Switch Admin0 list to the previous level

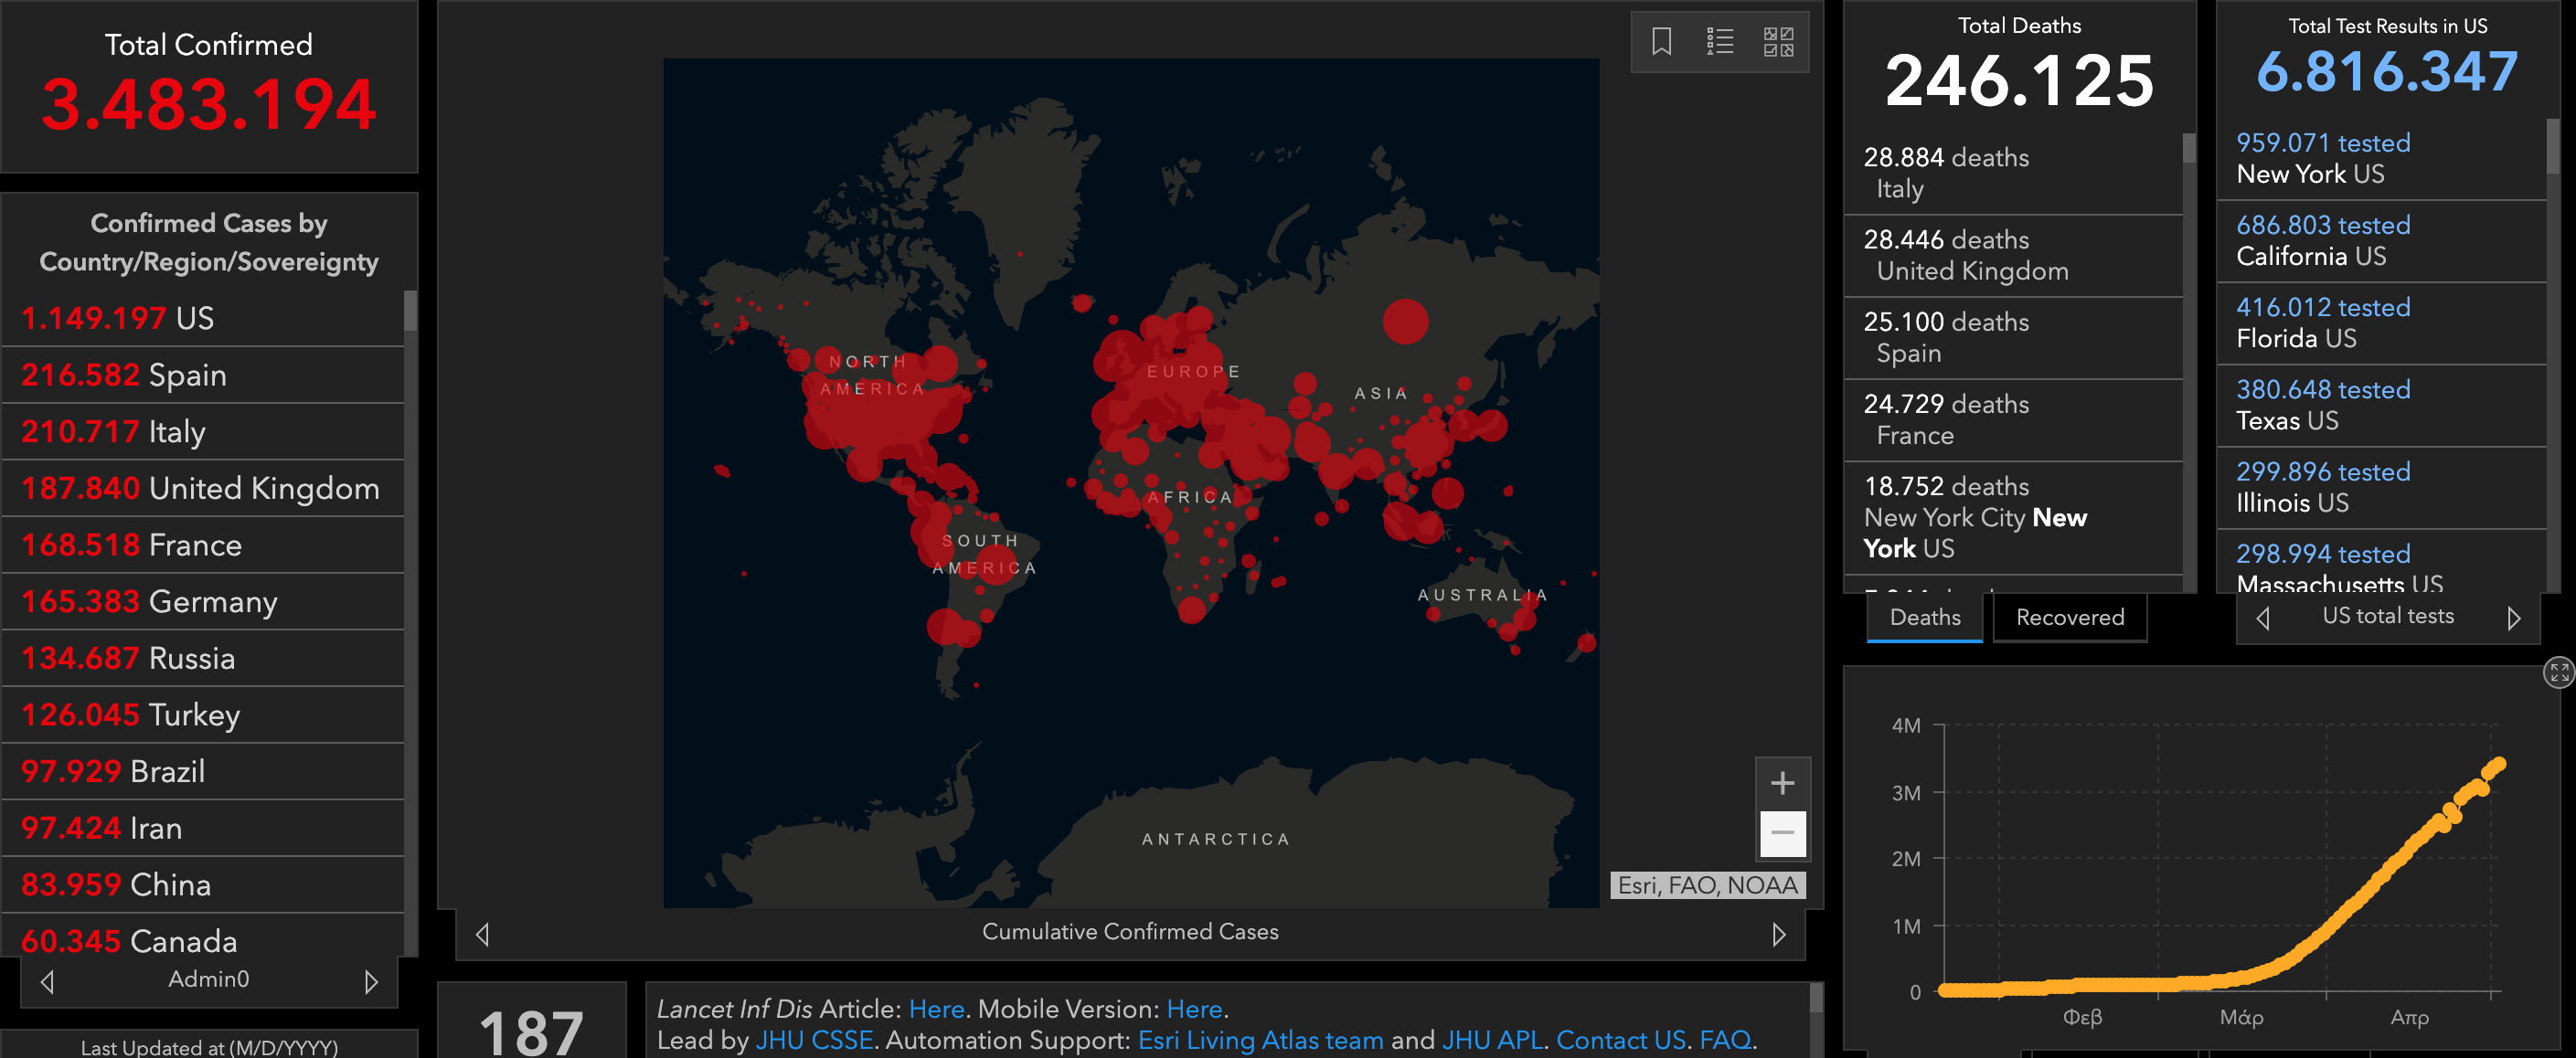click(x=47, y=982)
